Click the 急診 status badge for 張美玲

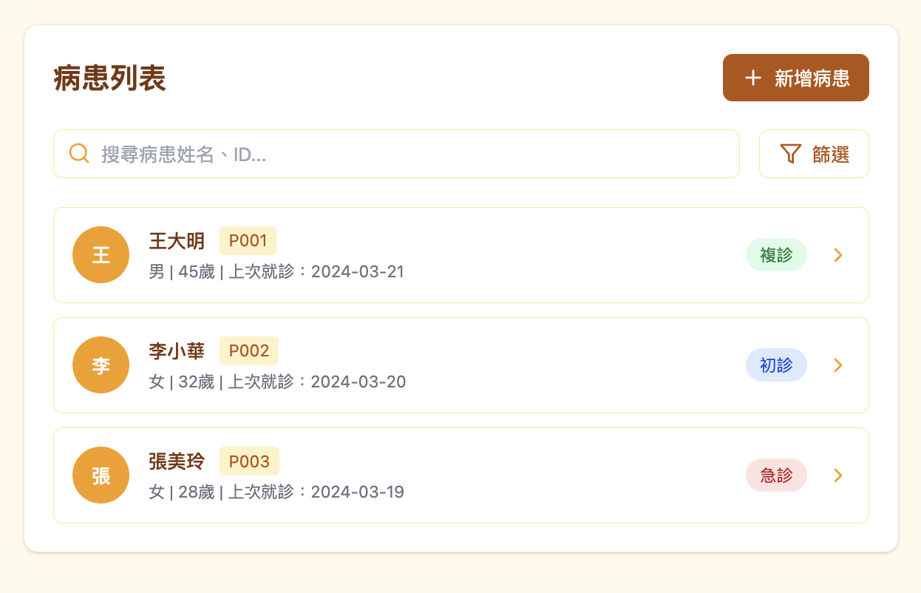776,475
